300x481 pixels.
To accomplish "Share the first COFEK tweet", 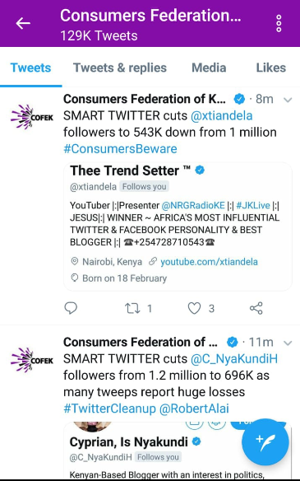I will [x=256, y=308].
